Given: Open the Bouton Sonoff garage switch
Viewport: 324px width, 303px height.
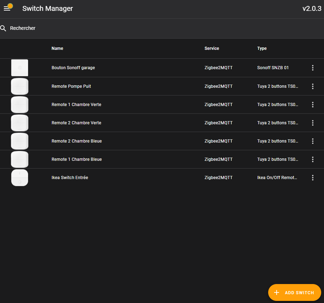Looking at the screenshot, I should coord(73,68).
